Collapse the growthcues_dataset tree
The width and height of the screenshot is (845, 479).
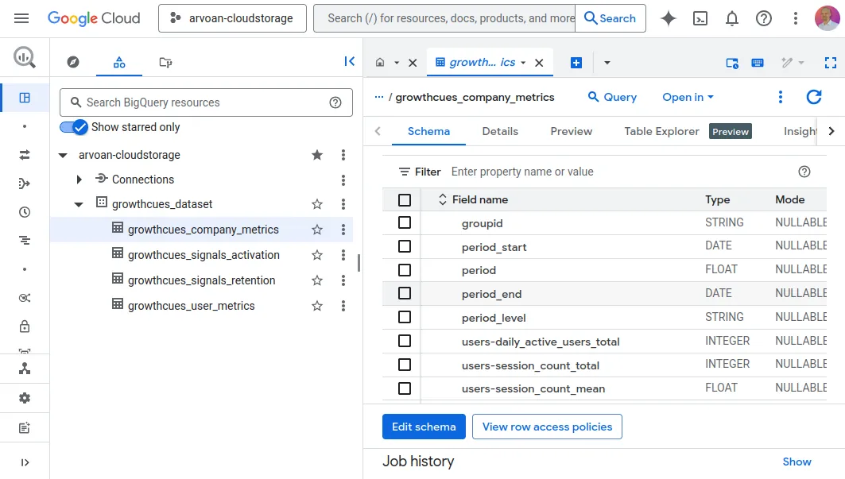tap(78, 204)
